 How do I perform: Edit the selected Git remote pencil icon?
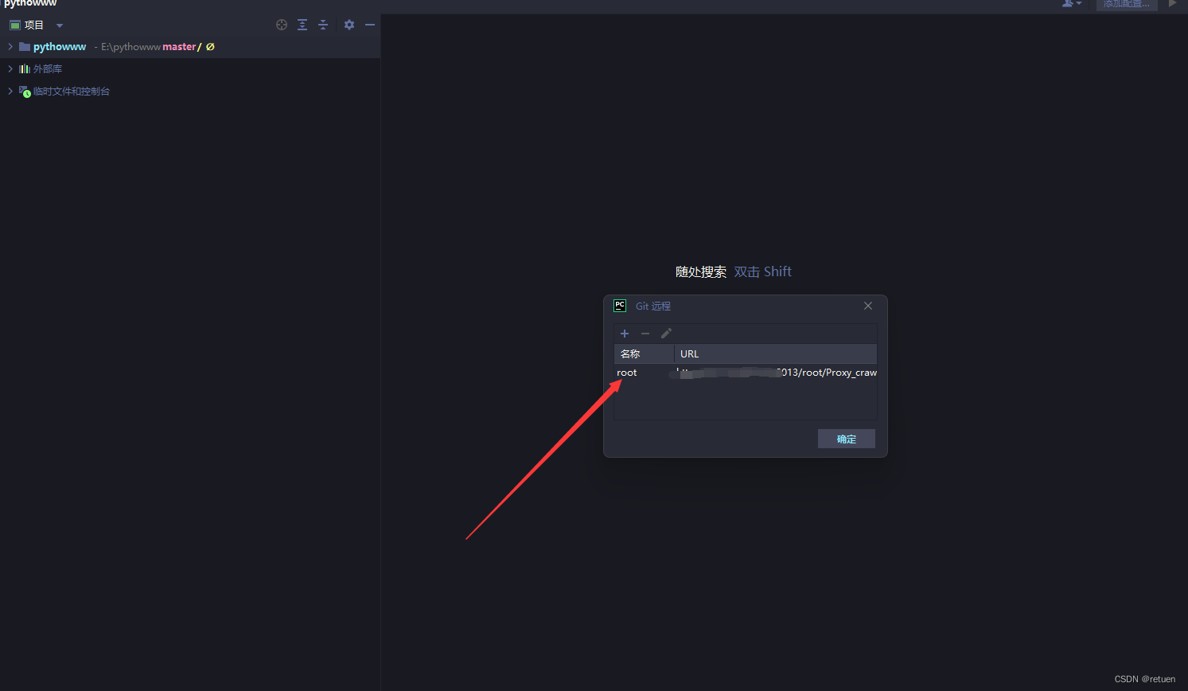click(x=666, y=334)
